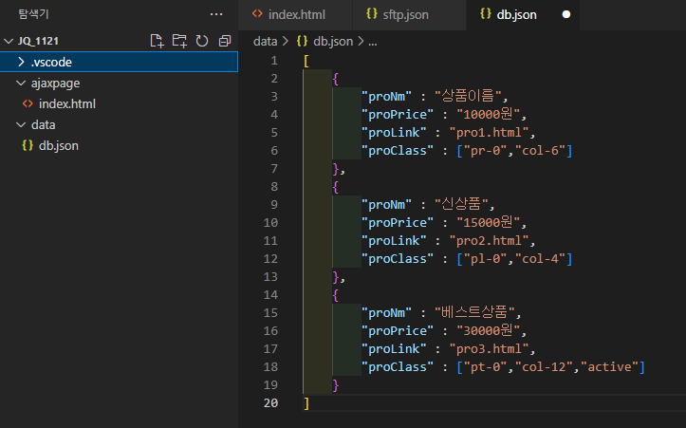Click the "proClass" key on line 6
Viewport: 686px width, 428px height.
coord(398,151)
